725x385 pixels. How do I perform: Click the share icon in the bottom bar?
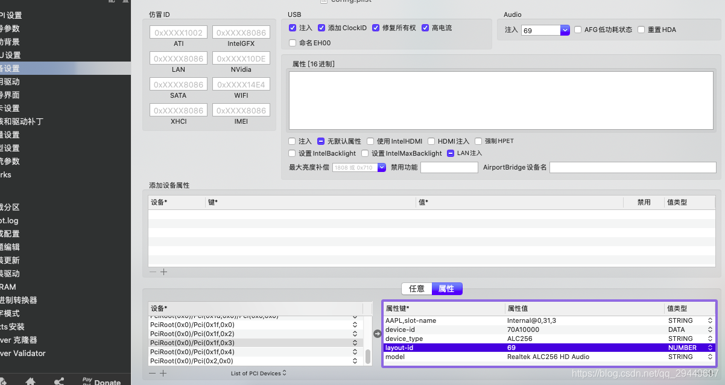point(59,382)
